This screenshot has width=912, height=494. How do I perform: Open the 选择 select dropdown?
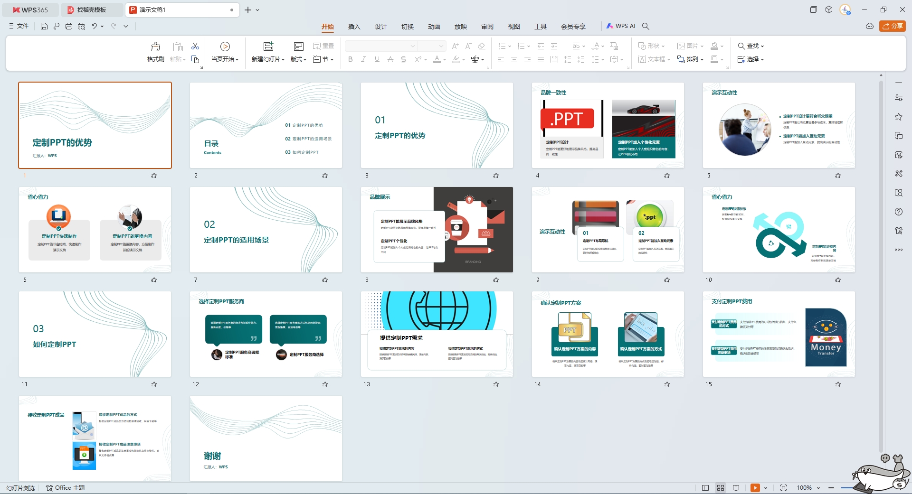pos(750,59)
